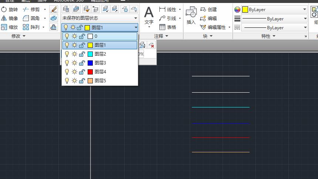
Task: Click the Edit block (编辑) button
Action: (x=209, y=18)
